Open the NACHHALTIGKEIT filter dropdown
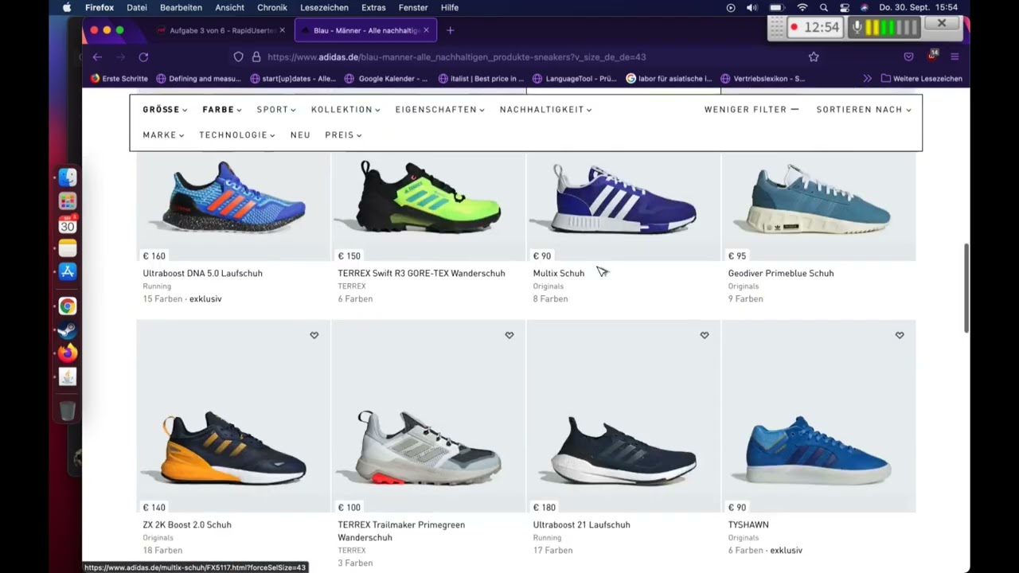Screen dimensions: 1019x573 point(546,110)
